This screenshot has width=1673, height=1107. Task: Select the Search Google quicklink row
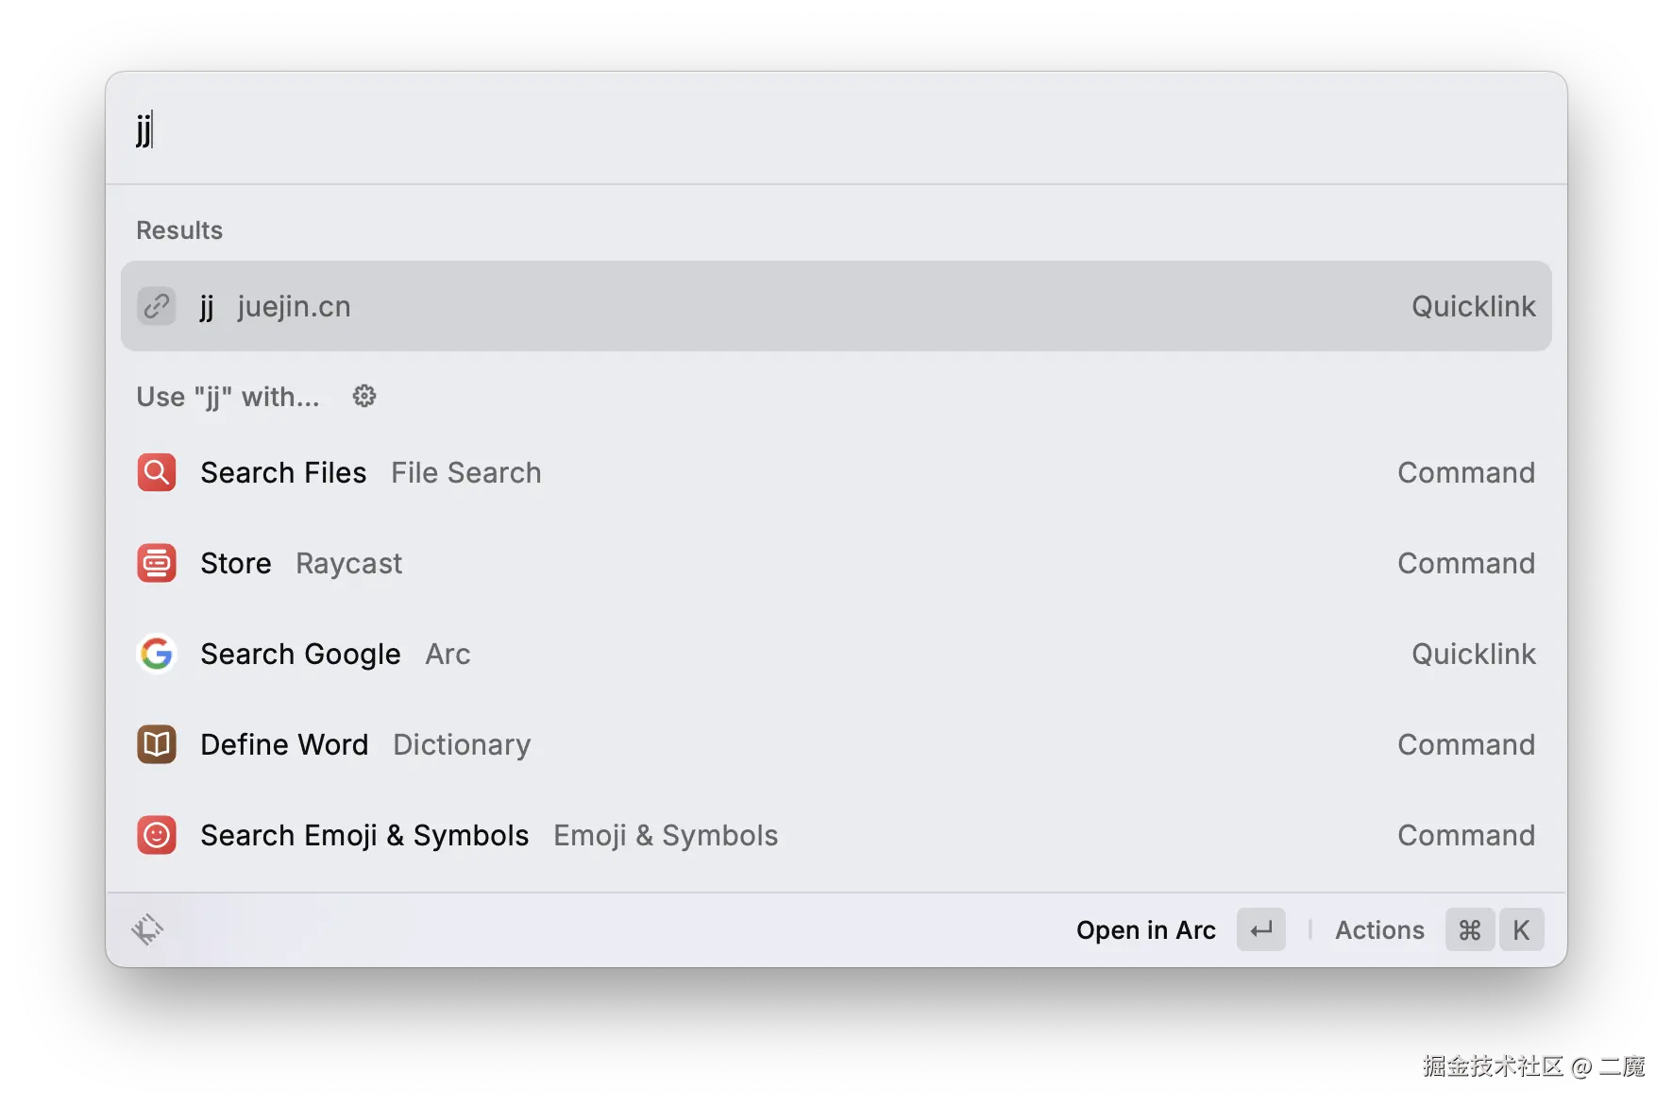point(836,654)
